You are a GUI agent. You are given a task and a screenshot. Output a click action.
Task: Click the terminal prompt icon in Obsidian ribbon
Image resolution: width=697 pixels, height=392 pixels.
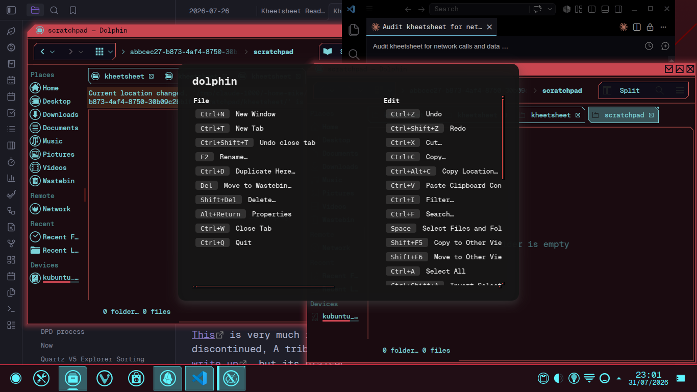coord(11,309)
